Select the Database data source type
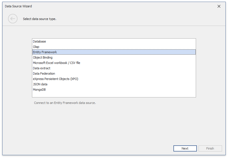228x158 pixels. tap(114, 41)
